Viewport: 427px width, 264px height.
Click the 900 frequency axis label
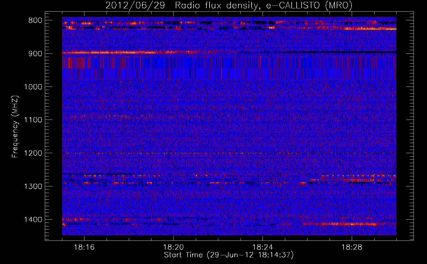(35, 54)
